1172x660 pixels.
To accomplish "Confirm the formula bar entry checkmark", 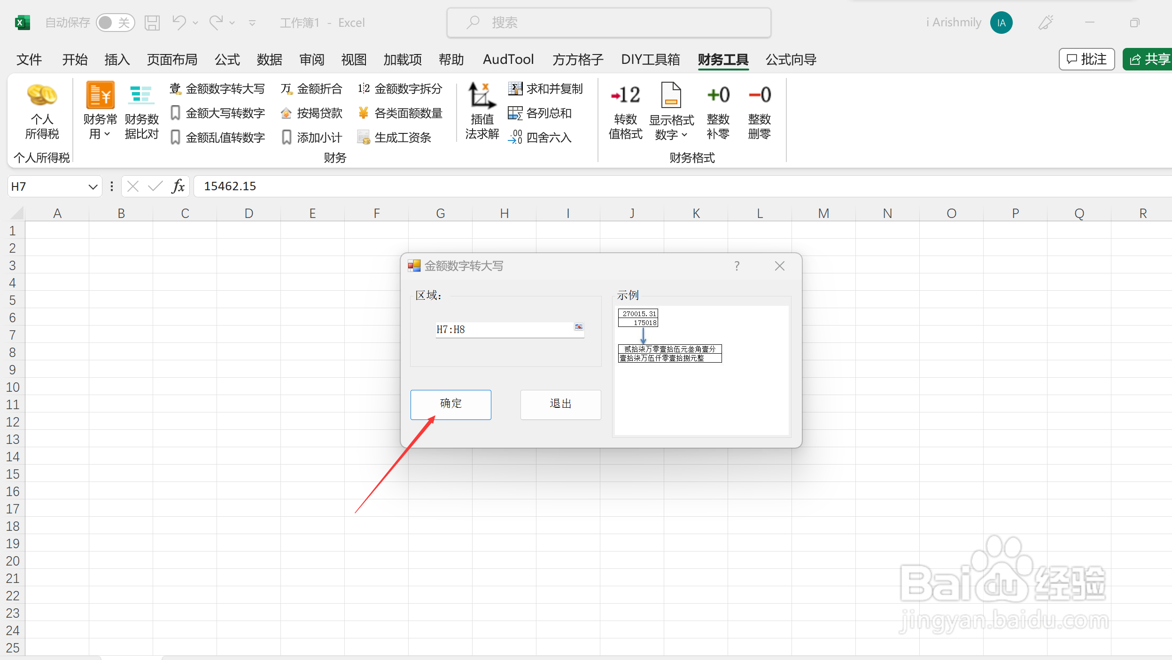I will pyautogui.click(x=155, y=186).
